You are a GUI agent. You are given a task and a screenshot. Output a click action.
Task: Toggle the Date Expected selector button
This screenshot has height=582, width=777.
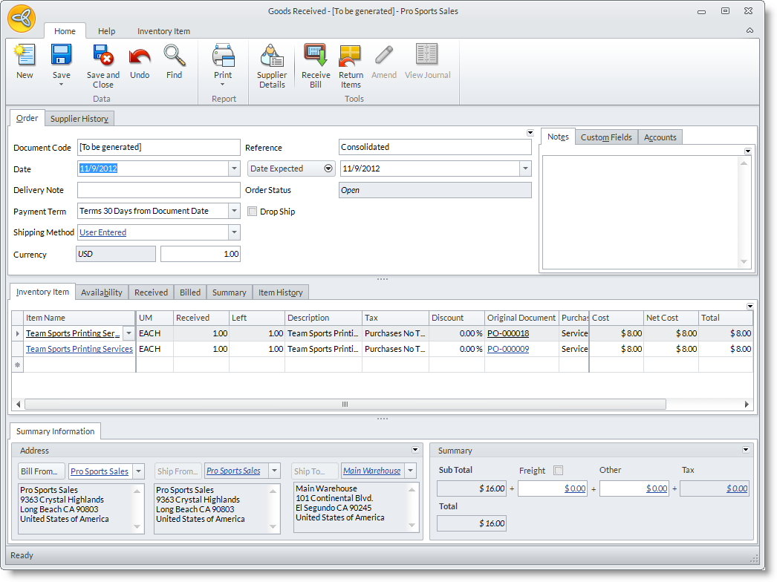click(328, 169)
